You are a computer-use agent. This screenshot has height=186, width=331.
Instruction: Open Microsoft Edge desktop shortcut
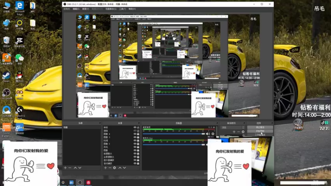point(19,8)
